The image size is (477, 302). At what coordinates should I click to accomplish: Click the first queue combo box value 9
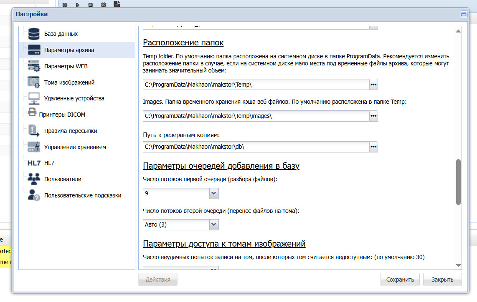coord(176,193)
